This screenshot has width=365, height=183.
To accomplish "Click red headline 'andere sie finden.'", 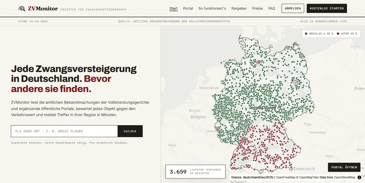I will [x=51, y=89].
